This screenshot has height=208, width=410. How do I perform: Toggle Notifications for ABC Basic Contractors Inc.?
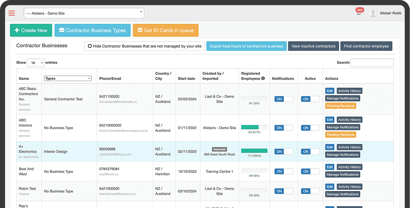tap(284, 99)
